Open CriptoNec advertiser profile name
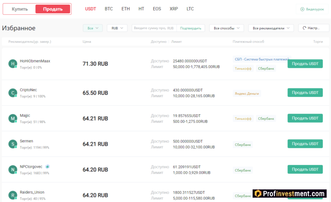Viewport: 331px width, 202px height. (28, 90)
